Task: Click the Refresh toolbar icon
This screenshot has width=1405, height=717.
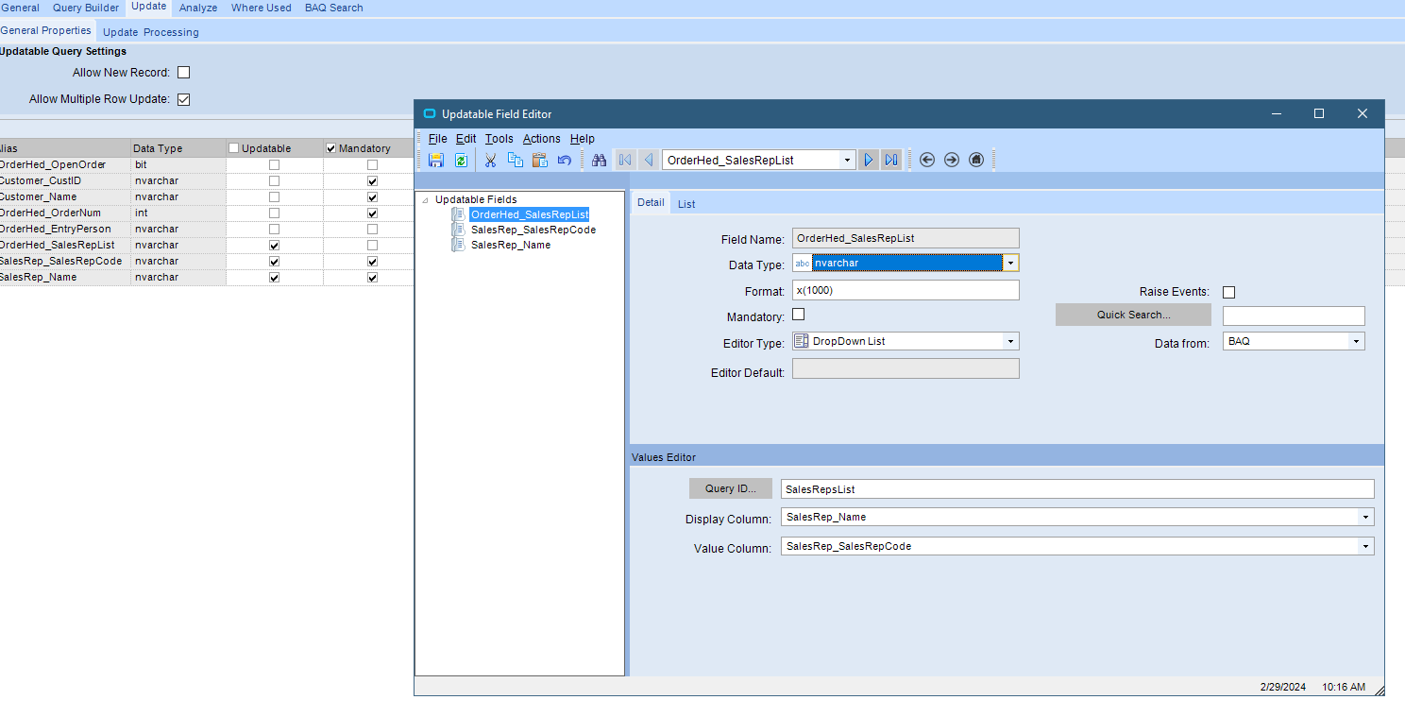Action: (461, 160)
